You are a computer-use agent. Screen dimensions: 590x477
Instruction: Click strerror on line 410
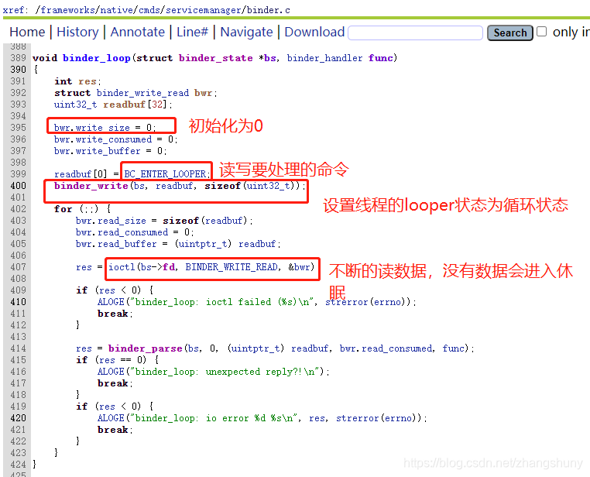[347, 302]
